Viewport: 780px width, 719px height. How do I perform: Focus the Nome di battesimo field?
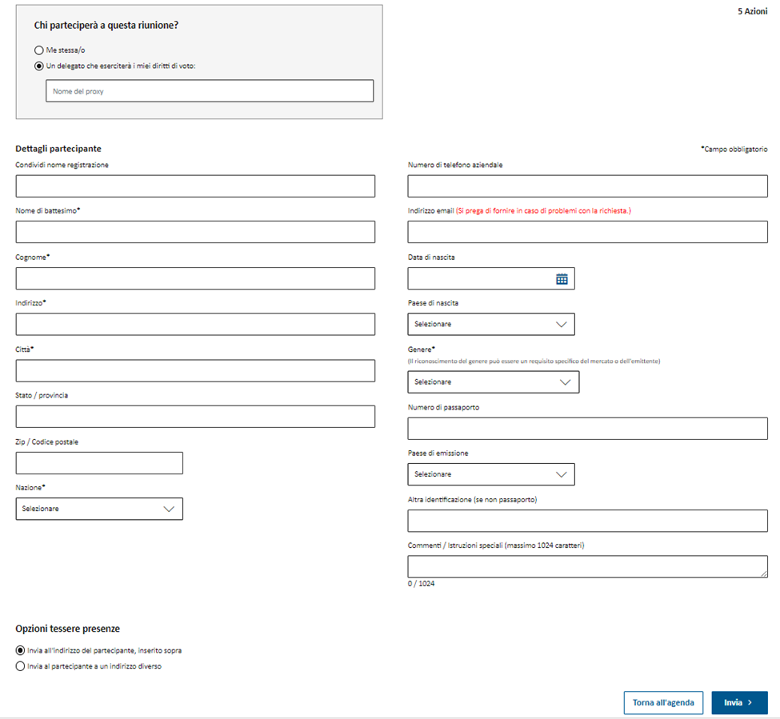(x=195, y=232)
